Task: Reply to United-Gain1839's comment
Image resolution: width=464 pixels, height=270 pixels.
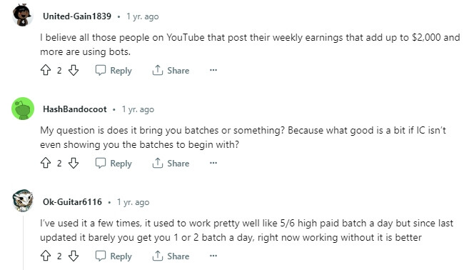Action: tap(114, 71)
